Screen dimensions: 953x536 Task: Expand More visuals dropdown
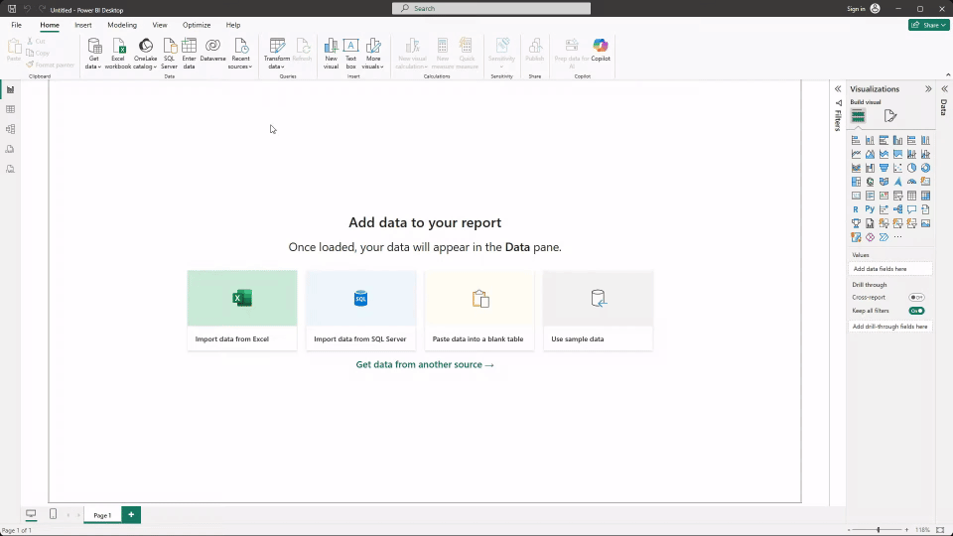(x=373, y=54)
